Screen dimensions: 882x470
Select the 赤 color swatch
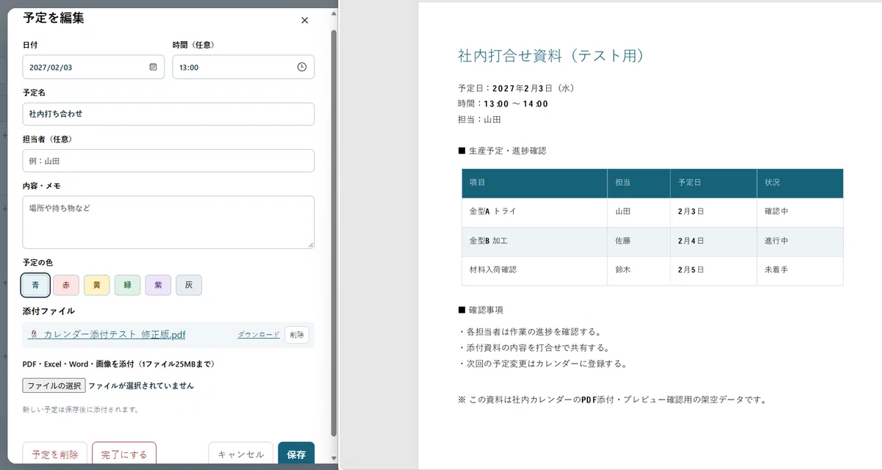point(66,285)
